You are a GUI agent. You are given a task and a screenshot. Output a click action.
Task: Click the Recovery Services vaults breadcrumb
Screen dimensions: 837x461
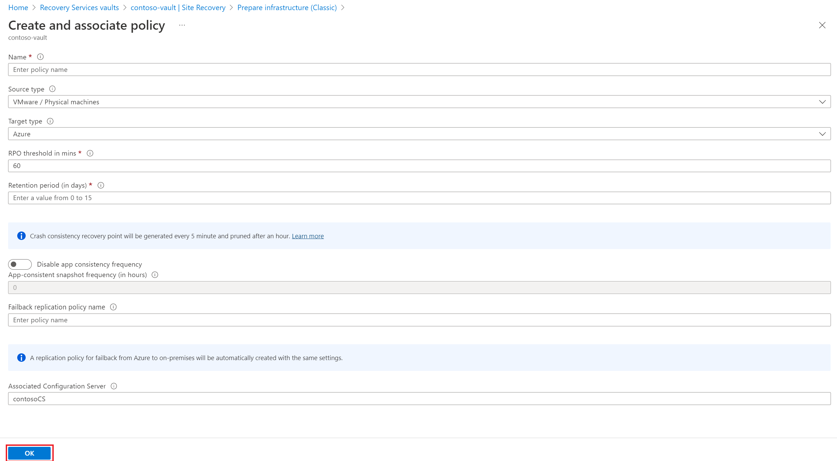coord(79,7)
